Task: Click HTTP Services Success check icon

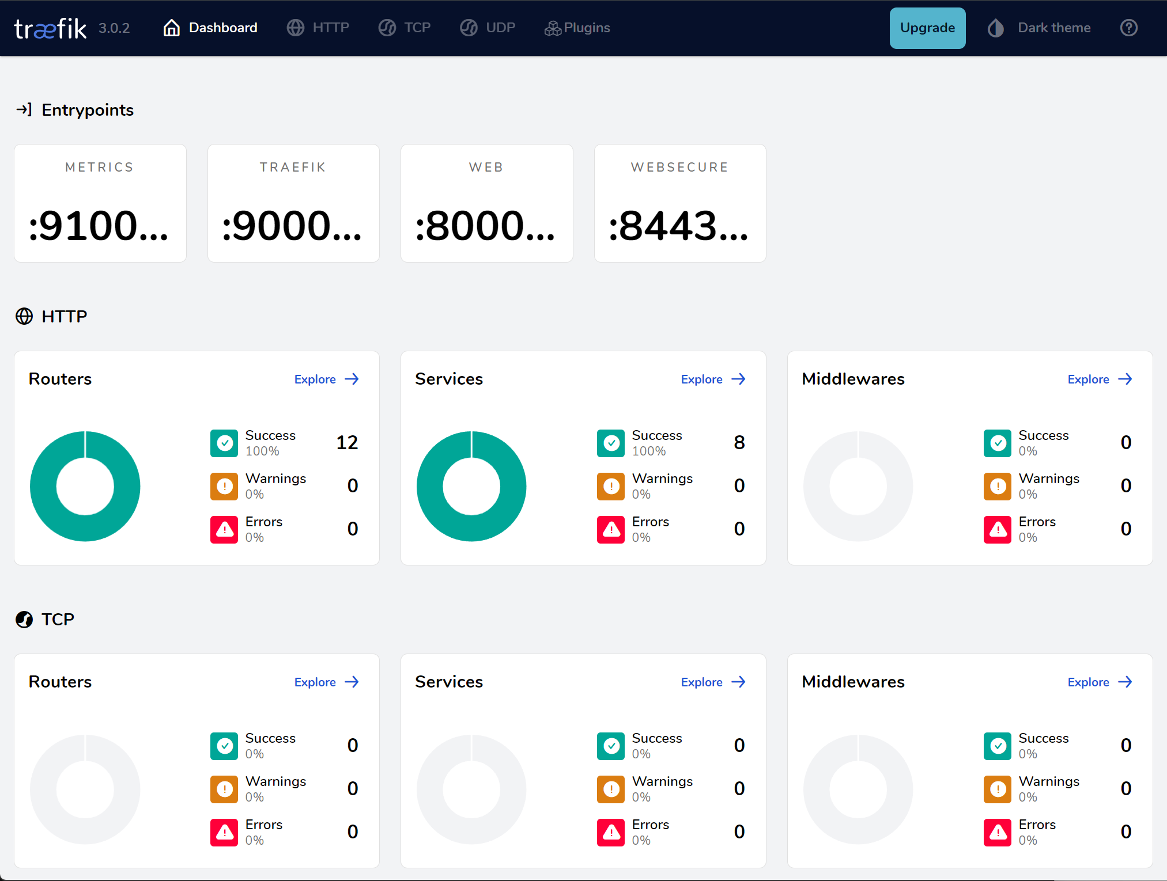Action: click(x=611, y=443)
